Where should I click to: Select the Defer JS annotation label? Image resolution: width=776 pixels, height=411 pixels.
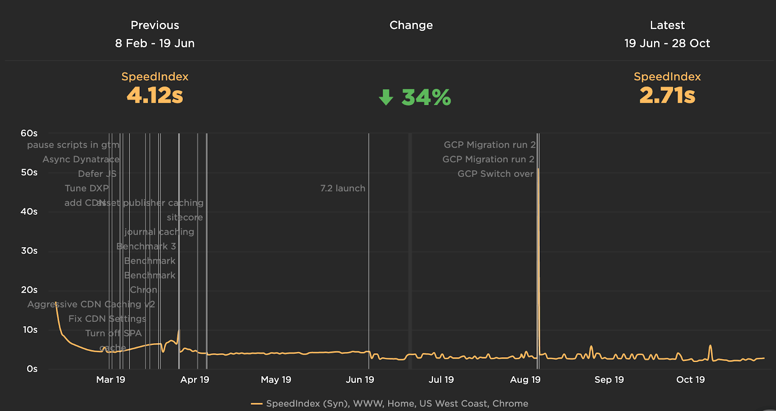point(97,174)
